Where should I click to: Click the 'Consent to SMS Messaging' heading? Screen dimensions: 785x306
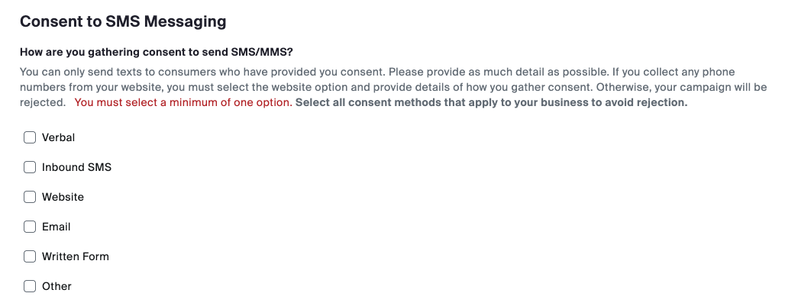[123, 21]
